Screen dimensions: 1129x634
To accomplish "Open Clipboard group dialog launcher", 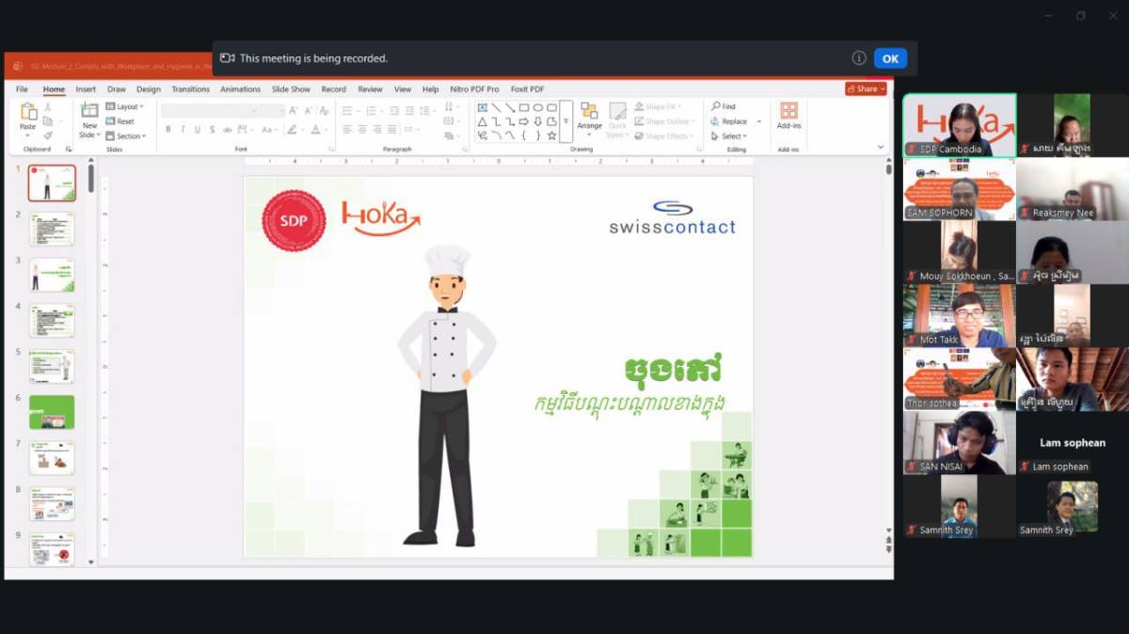I will (x=69, y=150).
